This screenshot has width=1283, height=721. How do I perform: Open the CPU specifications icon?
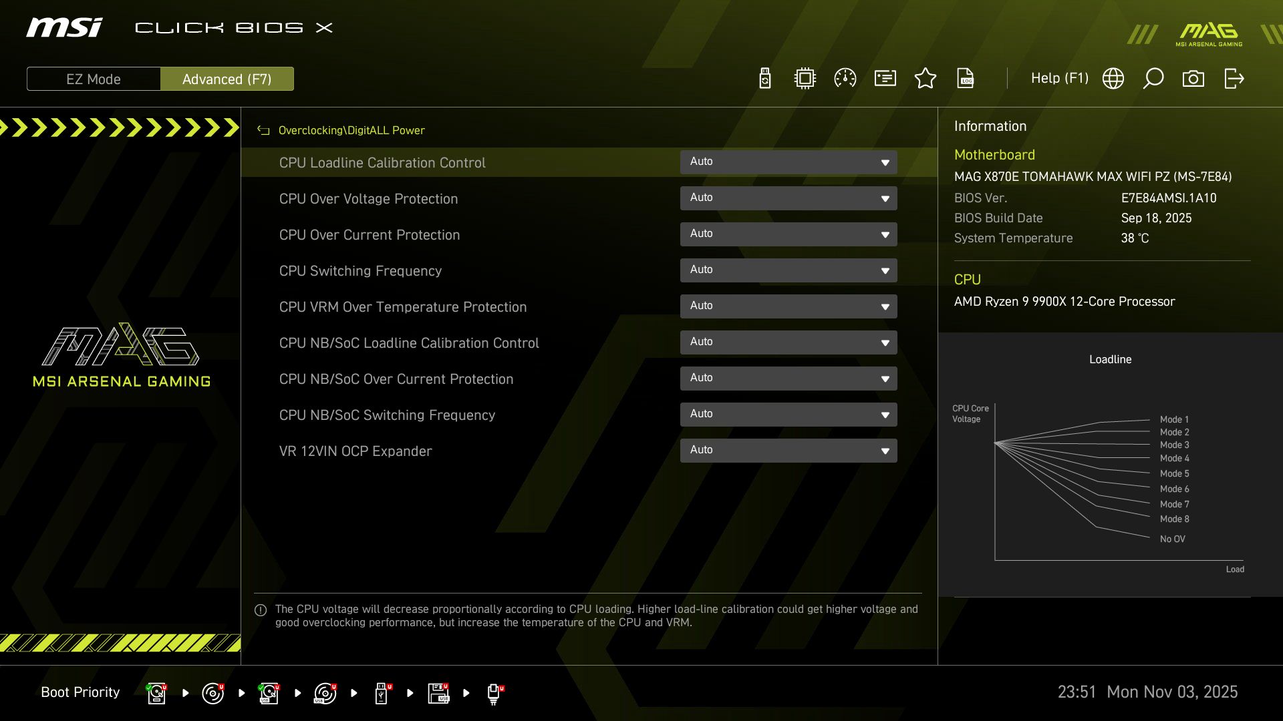(x=805, y=78)
